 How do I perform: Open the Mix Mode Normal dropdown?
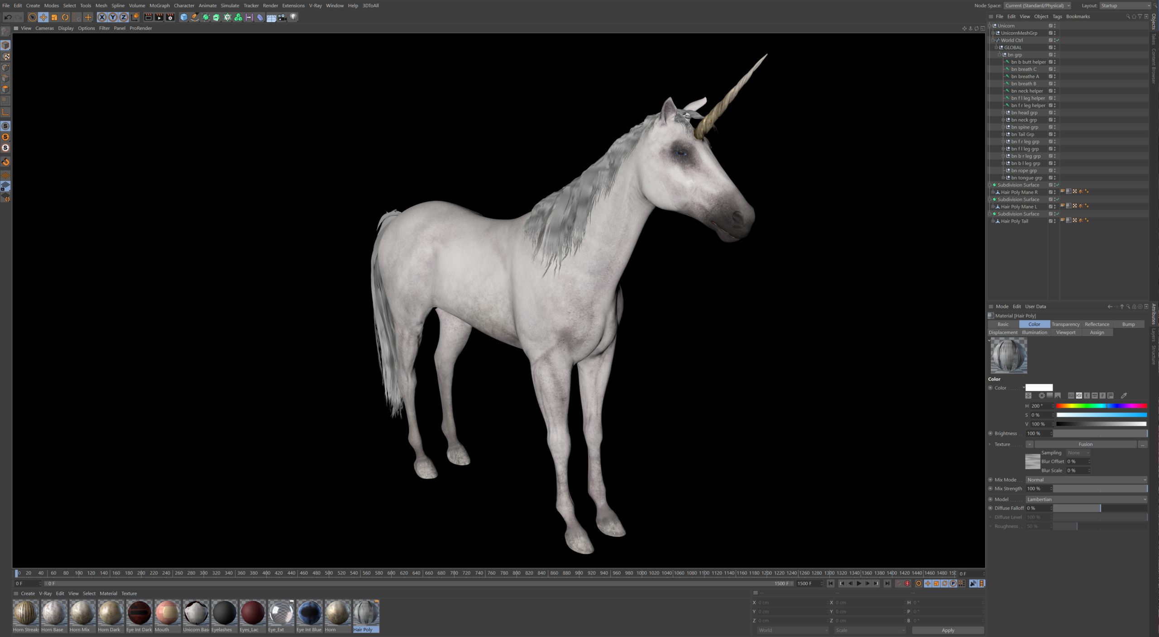[x=1086, y=480]
